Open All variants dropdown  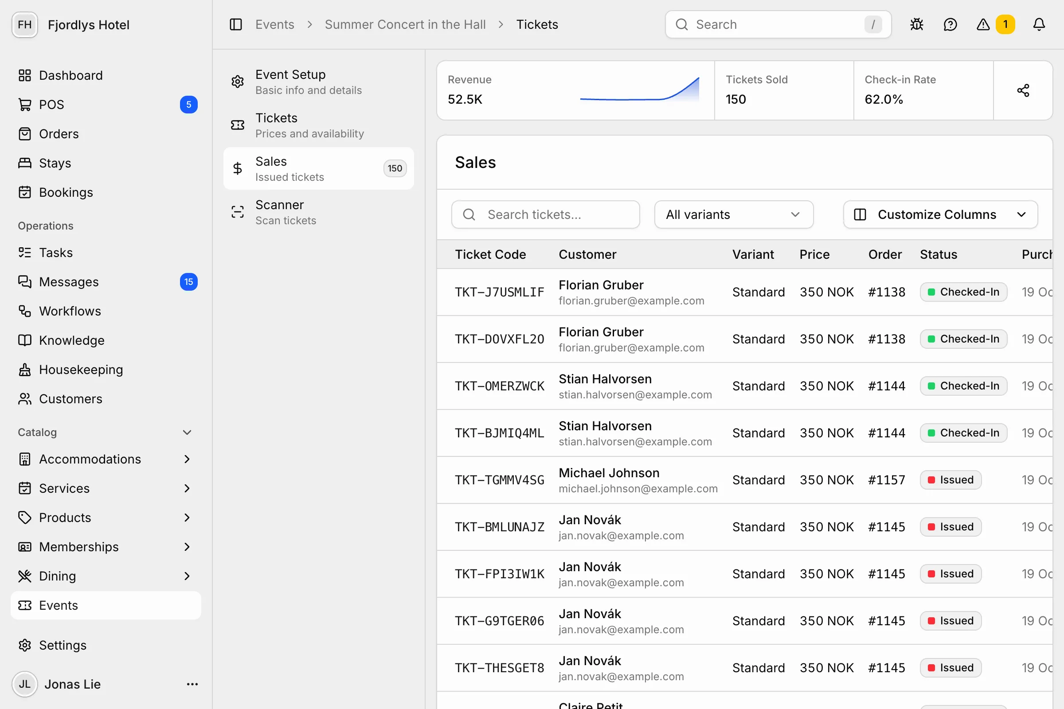[x=733, y=214]
